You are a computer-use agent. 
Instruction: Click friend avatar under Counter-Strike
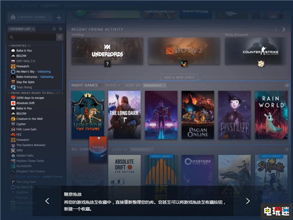(261, 64)
